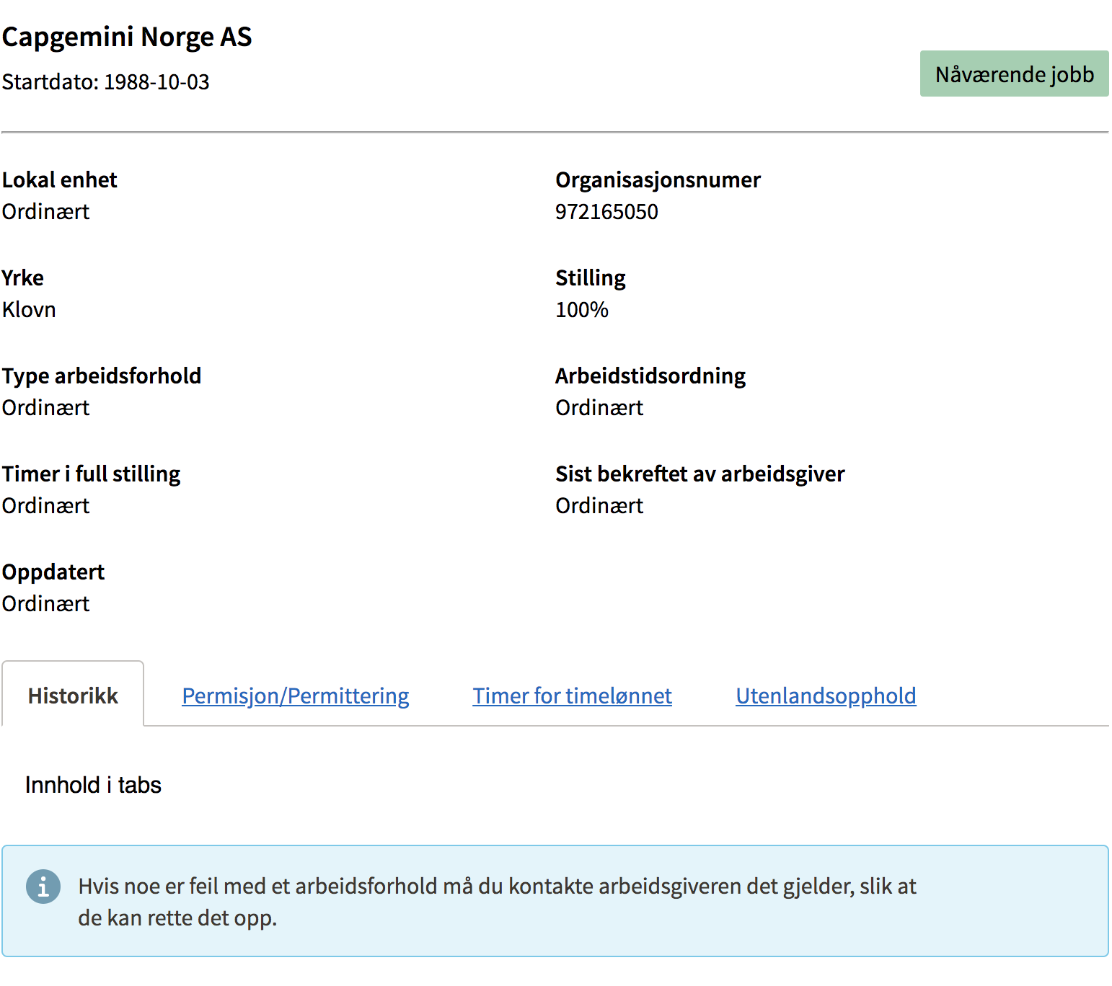1112x986 pixels.
Task: Switch to Timer for timelønnet tab
Action: (573, 696)
